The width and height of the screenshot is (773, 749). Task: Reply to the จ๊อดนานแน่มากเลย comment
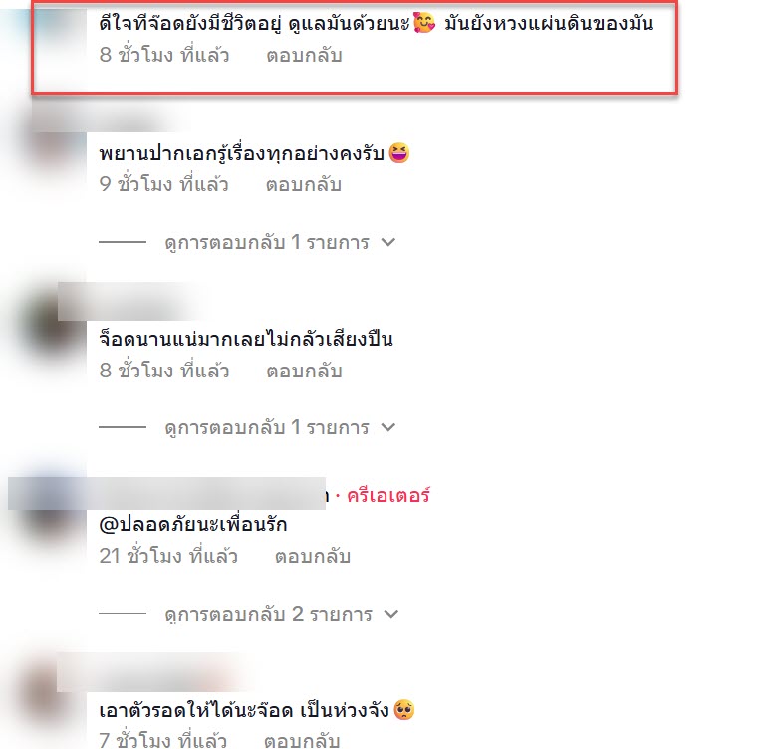coord(304,372)
